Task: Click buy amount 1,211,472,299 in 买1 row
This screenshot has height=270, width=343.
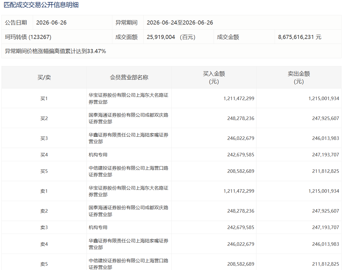Action: (x=239, y=98)
